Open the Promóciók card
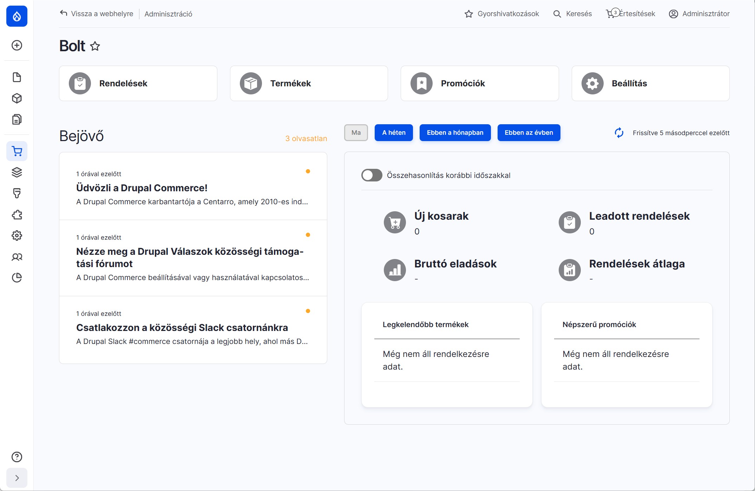The image size is (755, 491). click(x=480, y=84)
